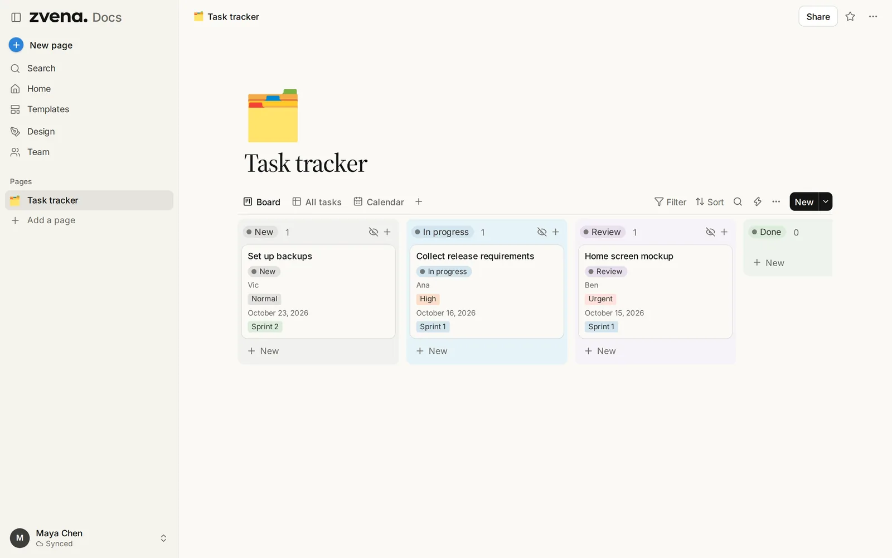
Task: Open board search magnifier icon
Action: [x=738, y=202]
